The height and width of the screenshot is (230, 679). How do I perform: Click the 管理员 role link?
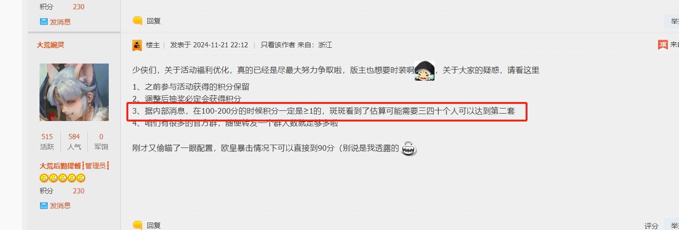[x=96, y=166]
